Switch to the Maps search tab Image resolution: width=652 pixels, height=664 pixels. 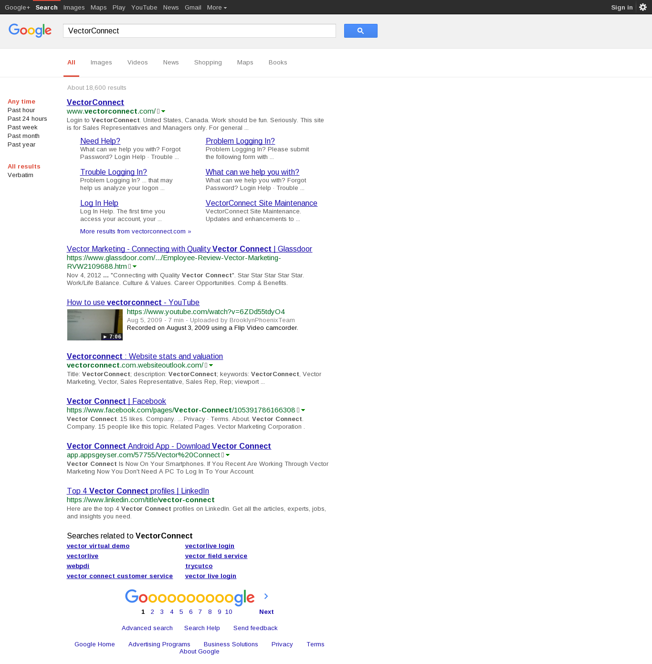click(245, 63)
